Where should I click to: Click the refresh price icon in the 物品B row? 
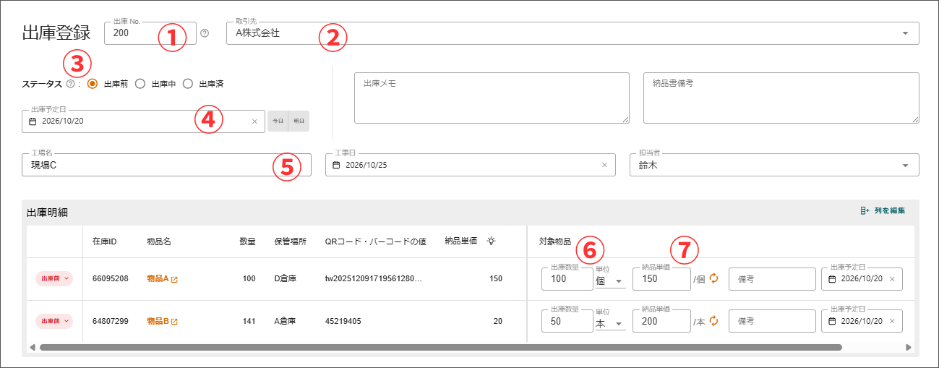pyautogui.click(x=713, y=321)
